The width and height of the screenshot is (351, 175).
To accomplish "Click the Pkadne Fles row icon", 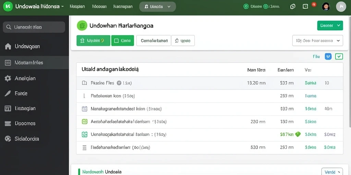I will pyautogui.click(x=84, y=83).
